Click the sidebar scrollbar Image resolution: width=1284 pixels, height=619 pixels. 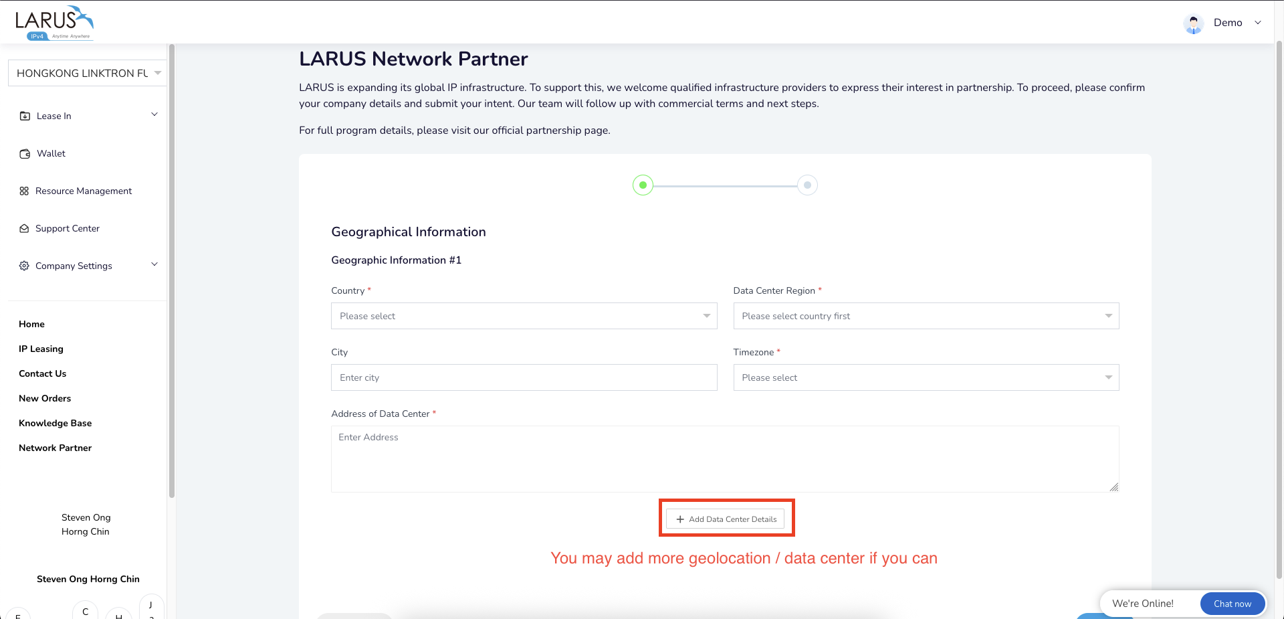tap(172, 271)
